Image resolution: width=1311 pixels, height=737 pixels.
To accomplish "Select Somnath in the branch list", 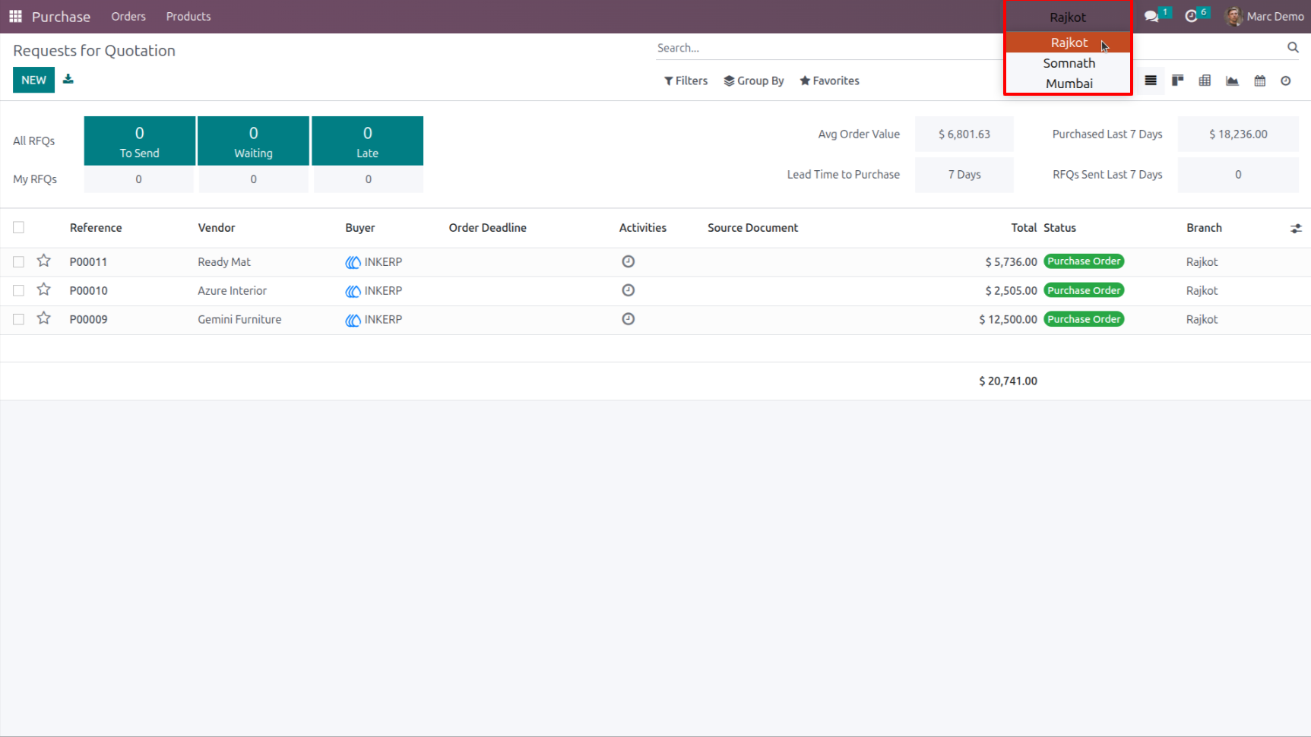I will click(x=1069, y=63).
